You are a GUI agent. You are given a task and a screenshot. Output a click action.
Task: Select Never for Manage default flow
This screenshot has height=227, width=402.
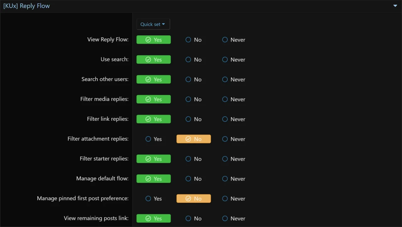point(234,179)
